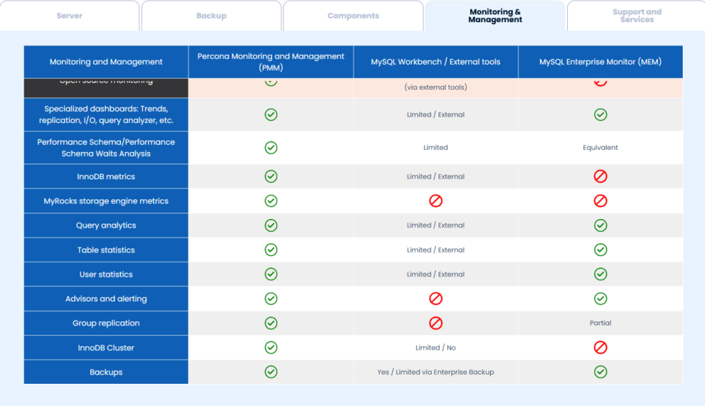Click red prohibited icon for MEM InnoDB metrics
The height and width of the screenshot is (406, 705).
click(x=601, y=177)
